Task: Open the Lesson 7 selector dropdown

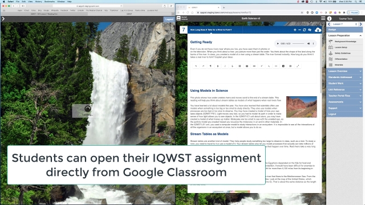Action: tap(344, 24)
